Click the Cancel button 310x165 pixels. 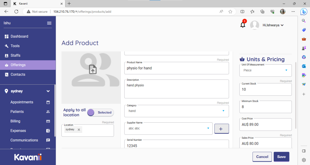point(262,157)
